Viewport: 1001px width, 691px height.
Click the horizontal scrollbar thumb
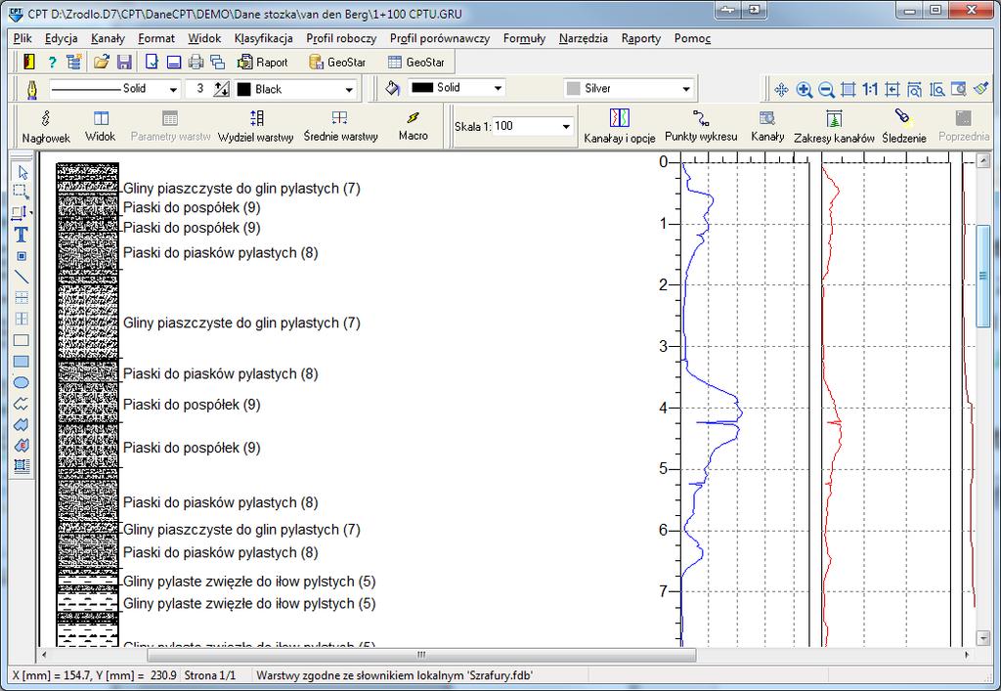[421, 655]
